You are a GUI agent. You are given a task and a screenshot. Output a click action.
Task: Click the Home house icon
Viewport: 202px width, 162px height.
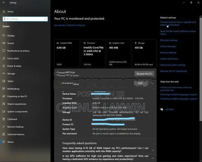point(4,12)
